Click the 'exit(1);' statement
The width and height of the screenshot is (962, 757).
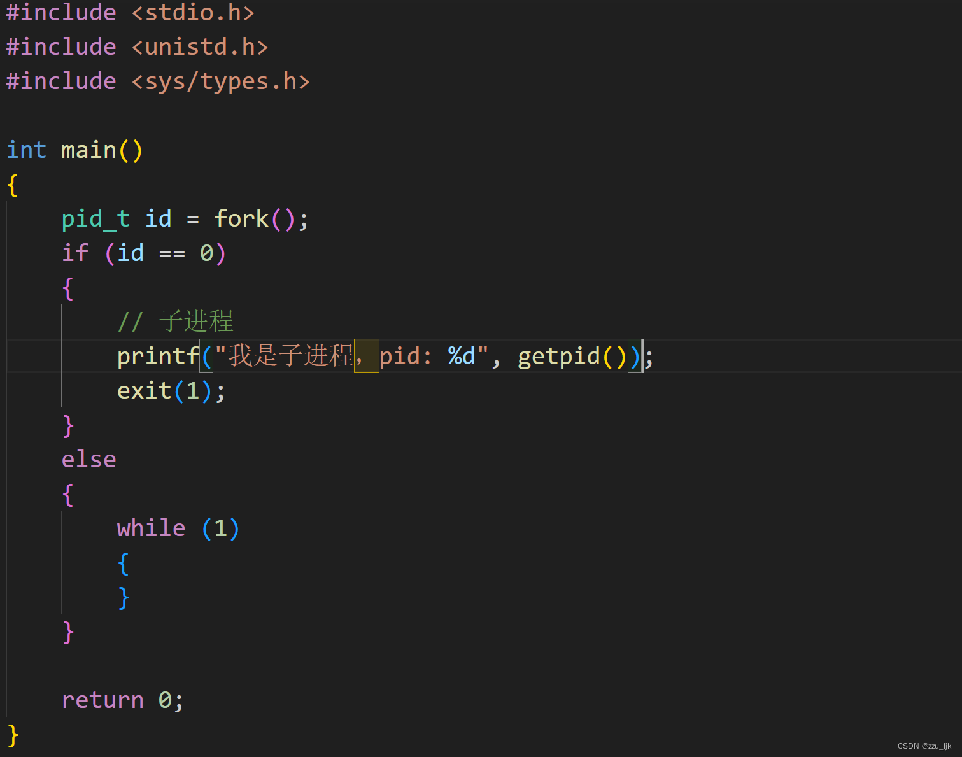171,391
